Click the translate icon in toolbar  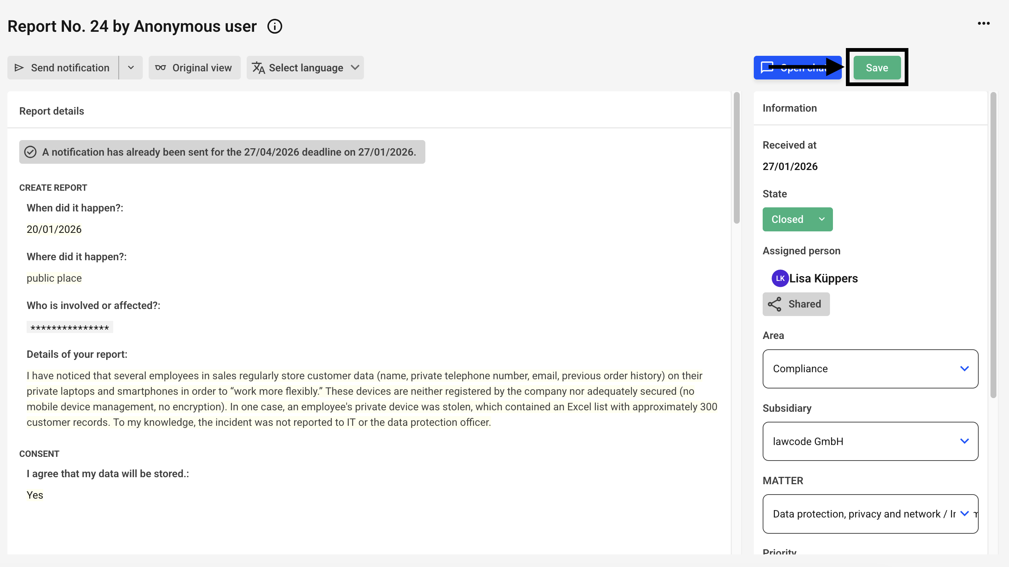258,68
